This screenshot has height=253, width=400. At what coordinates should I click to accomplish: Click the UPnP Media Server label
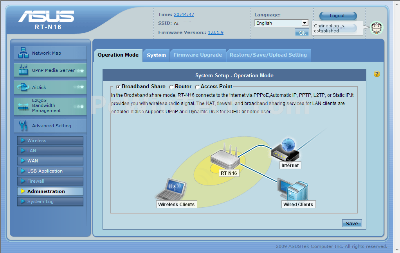53,70
